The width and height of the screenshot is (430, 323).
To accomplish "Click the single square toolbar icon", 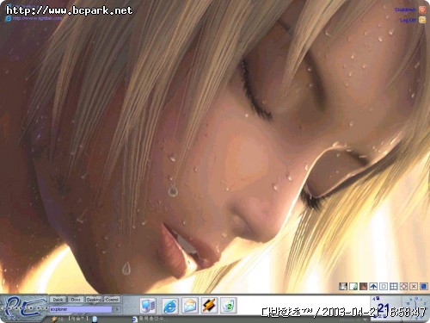I will tap(384, 286).
